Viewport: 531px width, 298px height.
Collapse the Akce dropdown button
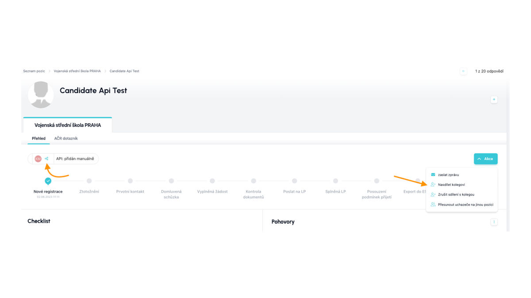(485, 159)
